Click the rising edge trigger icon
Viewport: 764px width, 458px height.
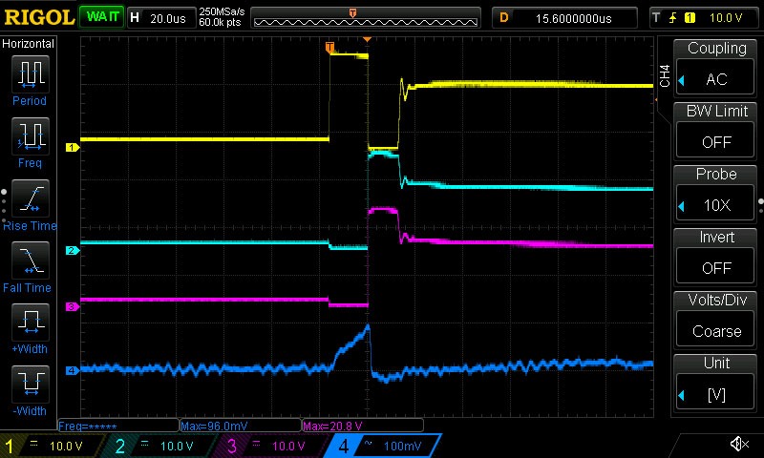coord(672,18)
